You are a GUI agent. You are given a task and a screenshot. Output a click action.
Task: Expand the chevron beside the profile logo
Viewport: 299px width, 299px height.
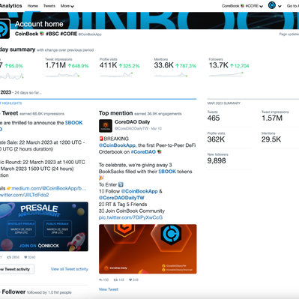coord(280,6)
